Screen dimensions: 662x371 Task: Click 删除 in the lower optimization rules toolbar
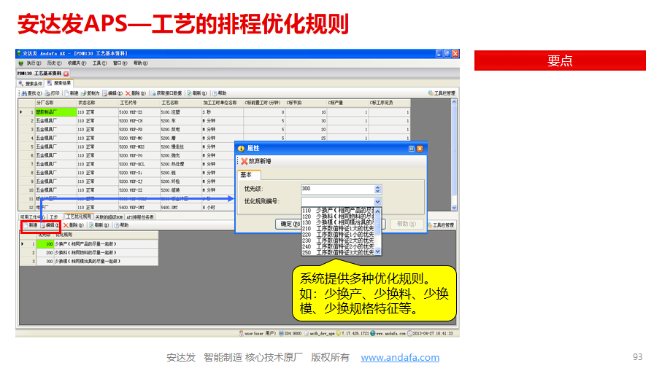click(x=74, y=225)
